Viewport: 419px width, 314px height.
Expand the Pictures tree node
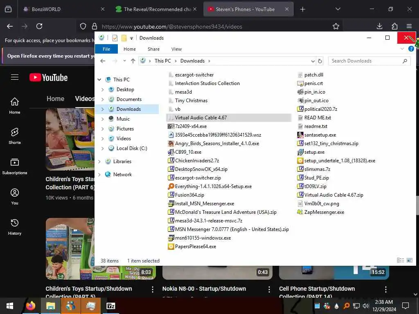point(103,129)
